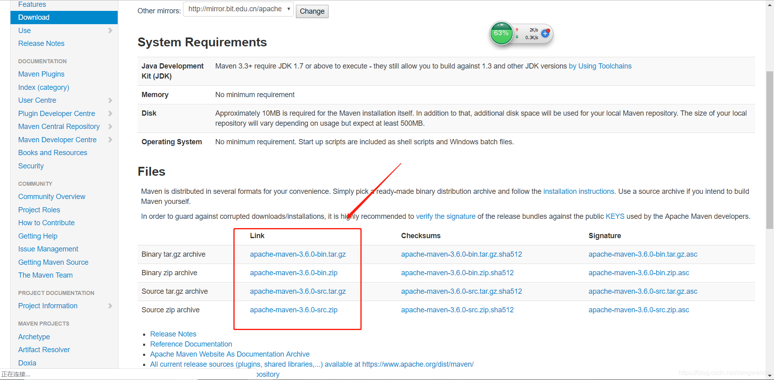
Task: Open Project Roles page
Action: [x=39, y=210]
